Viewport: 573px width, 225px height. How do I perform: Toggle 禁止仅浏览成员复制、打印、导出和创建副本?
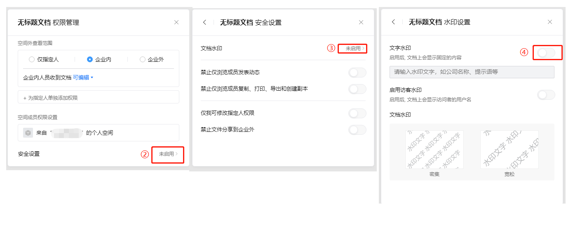(x=357, y=89)
